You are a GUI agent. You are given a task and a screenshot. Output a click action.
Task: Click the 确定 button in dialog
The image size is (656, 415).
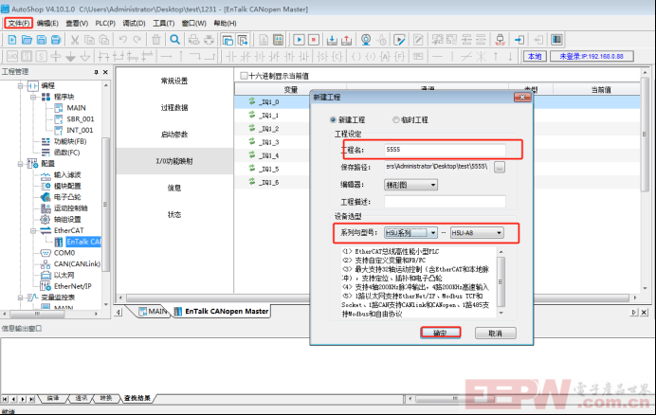click(440, 333)
